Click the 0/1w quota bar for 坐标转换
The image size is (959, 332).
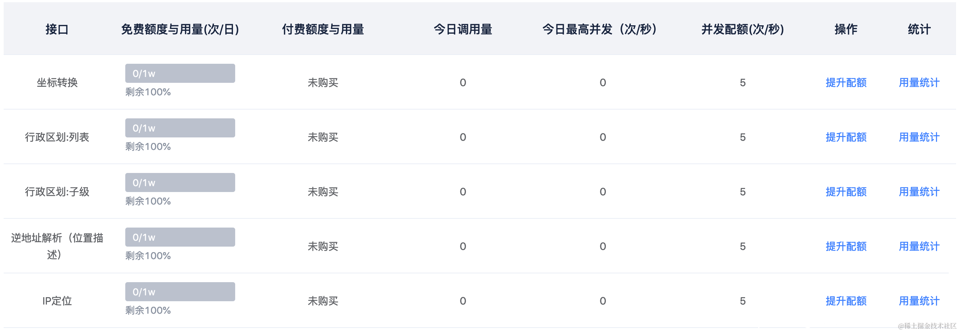pyautogui.click(x=180, y=73)
